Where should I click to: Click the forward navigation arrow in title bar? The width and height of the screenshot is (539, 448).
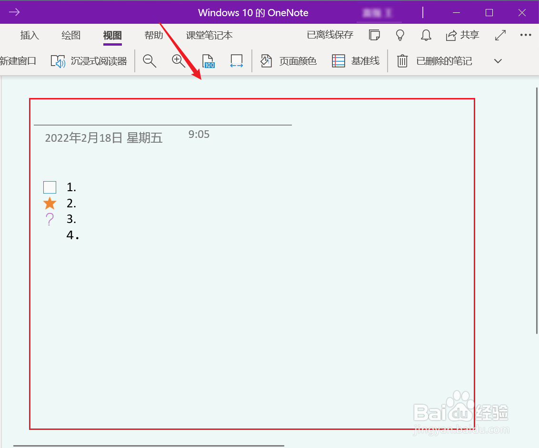click(x=14, y=12)
